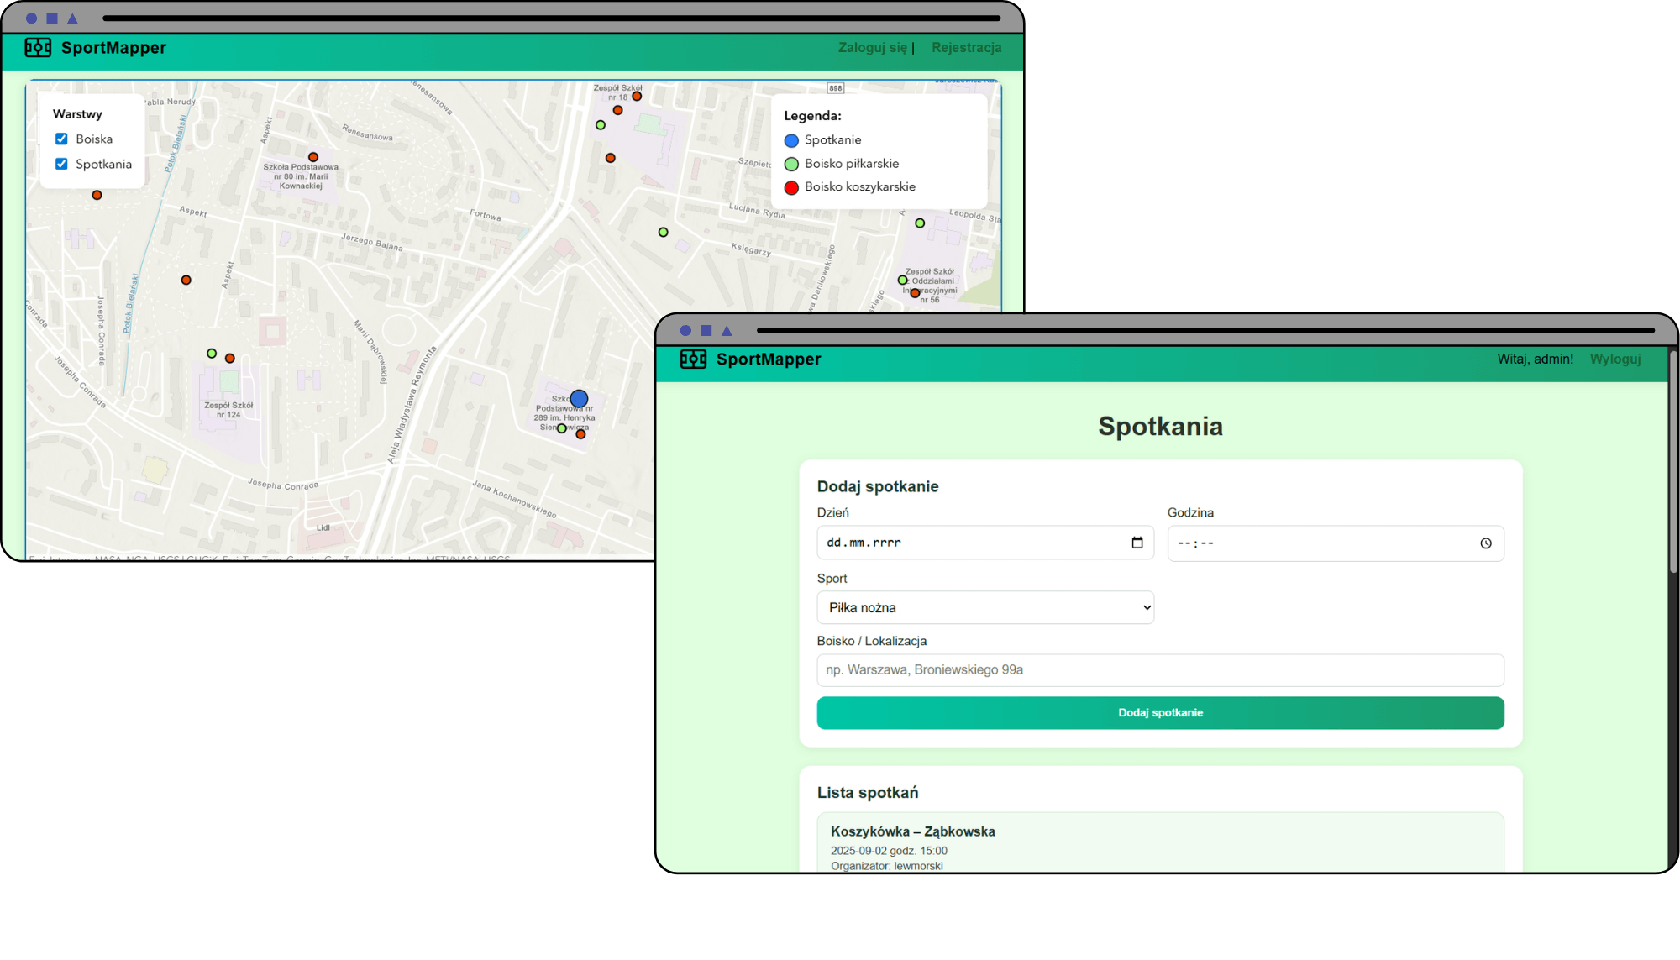Uncheck the Boiska layer checkbox
Screen dimensions: 1680x960
61,139
